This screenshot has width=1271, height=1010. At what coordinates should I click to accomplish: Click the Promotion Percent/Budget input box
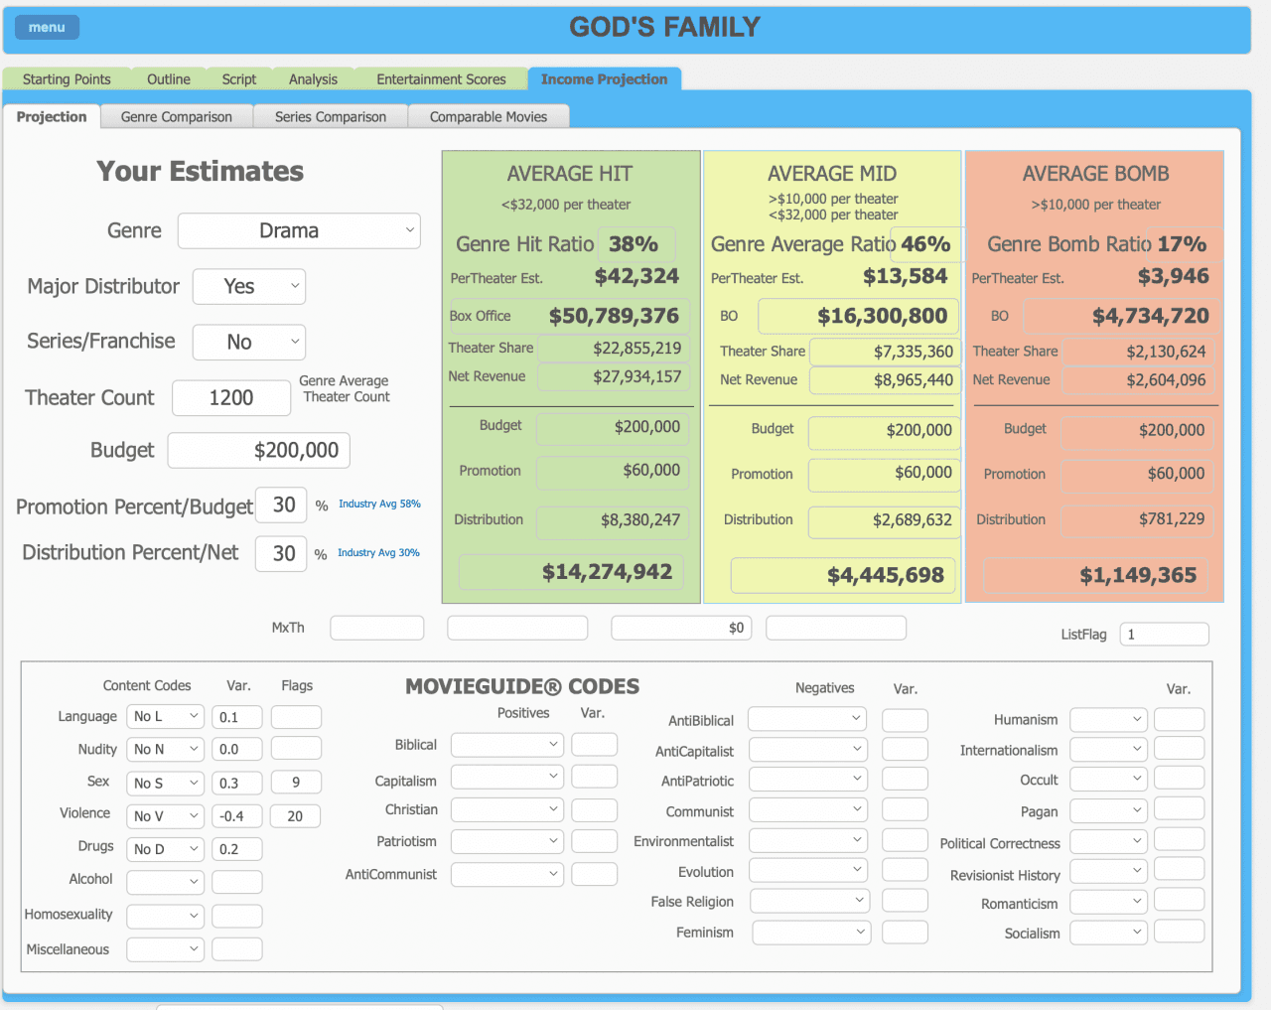(282, 505)
